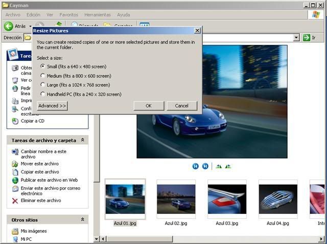This screenshot has height=244, width=327.
Task: Open the Ver menu
Action: point(50,15)
